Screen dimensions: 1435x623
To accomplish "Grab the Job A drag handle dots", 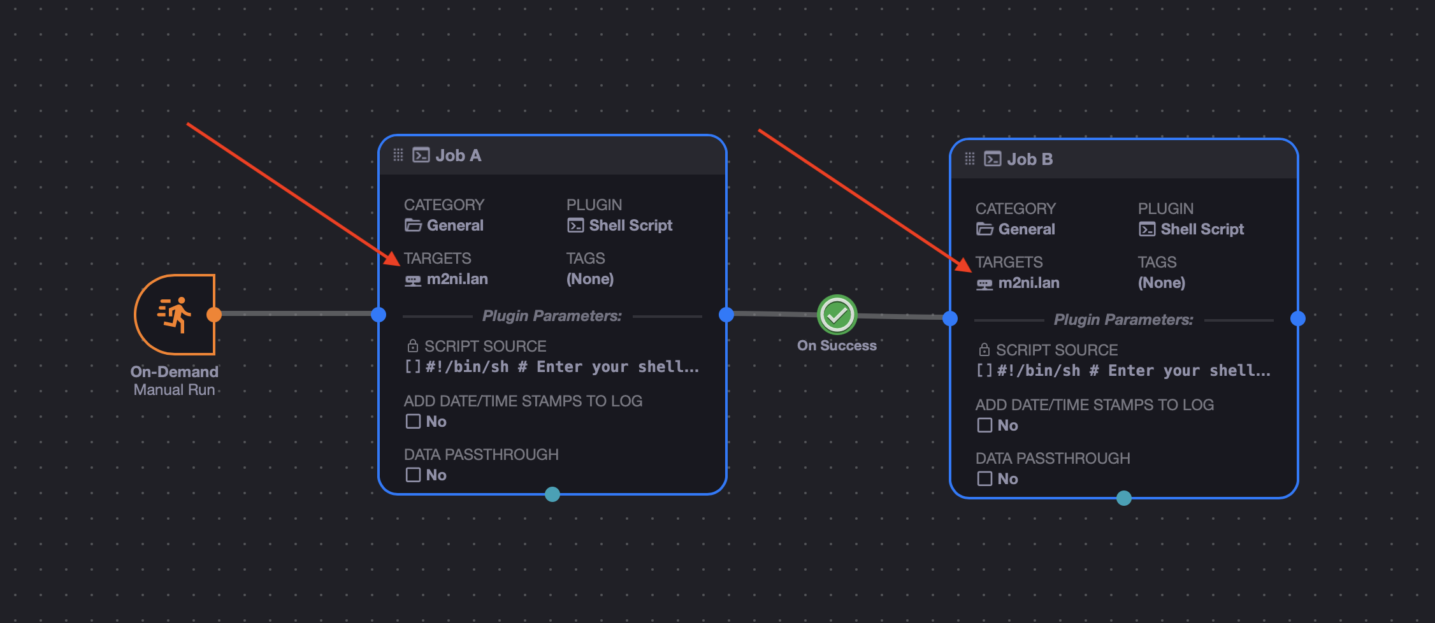I will (398, 155).
